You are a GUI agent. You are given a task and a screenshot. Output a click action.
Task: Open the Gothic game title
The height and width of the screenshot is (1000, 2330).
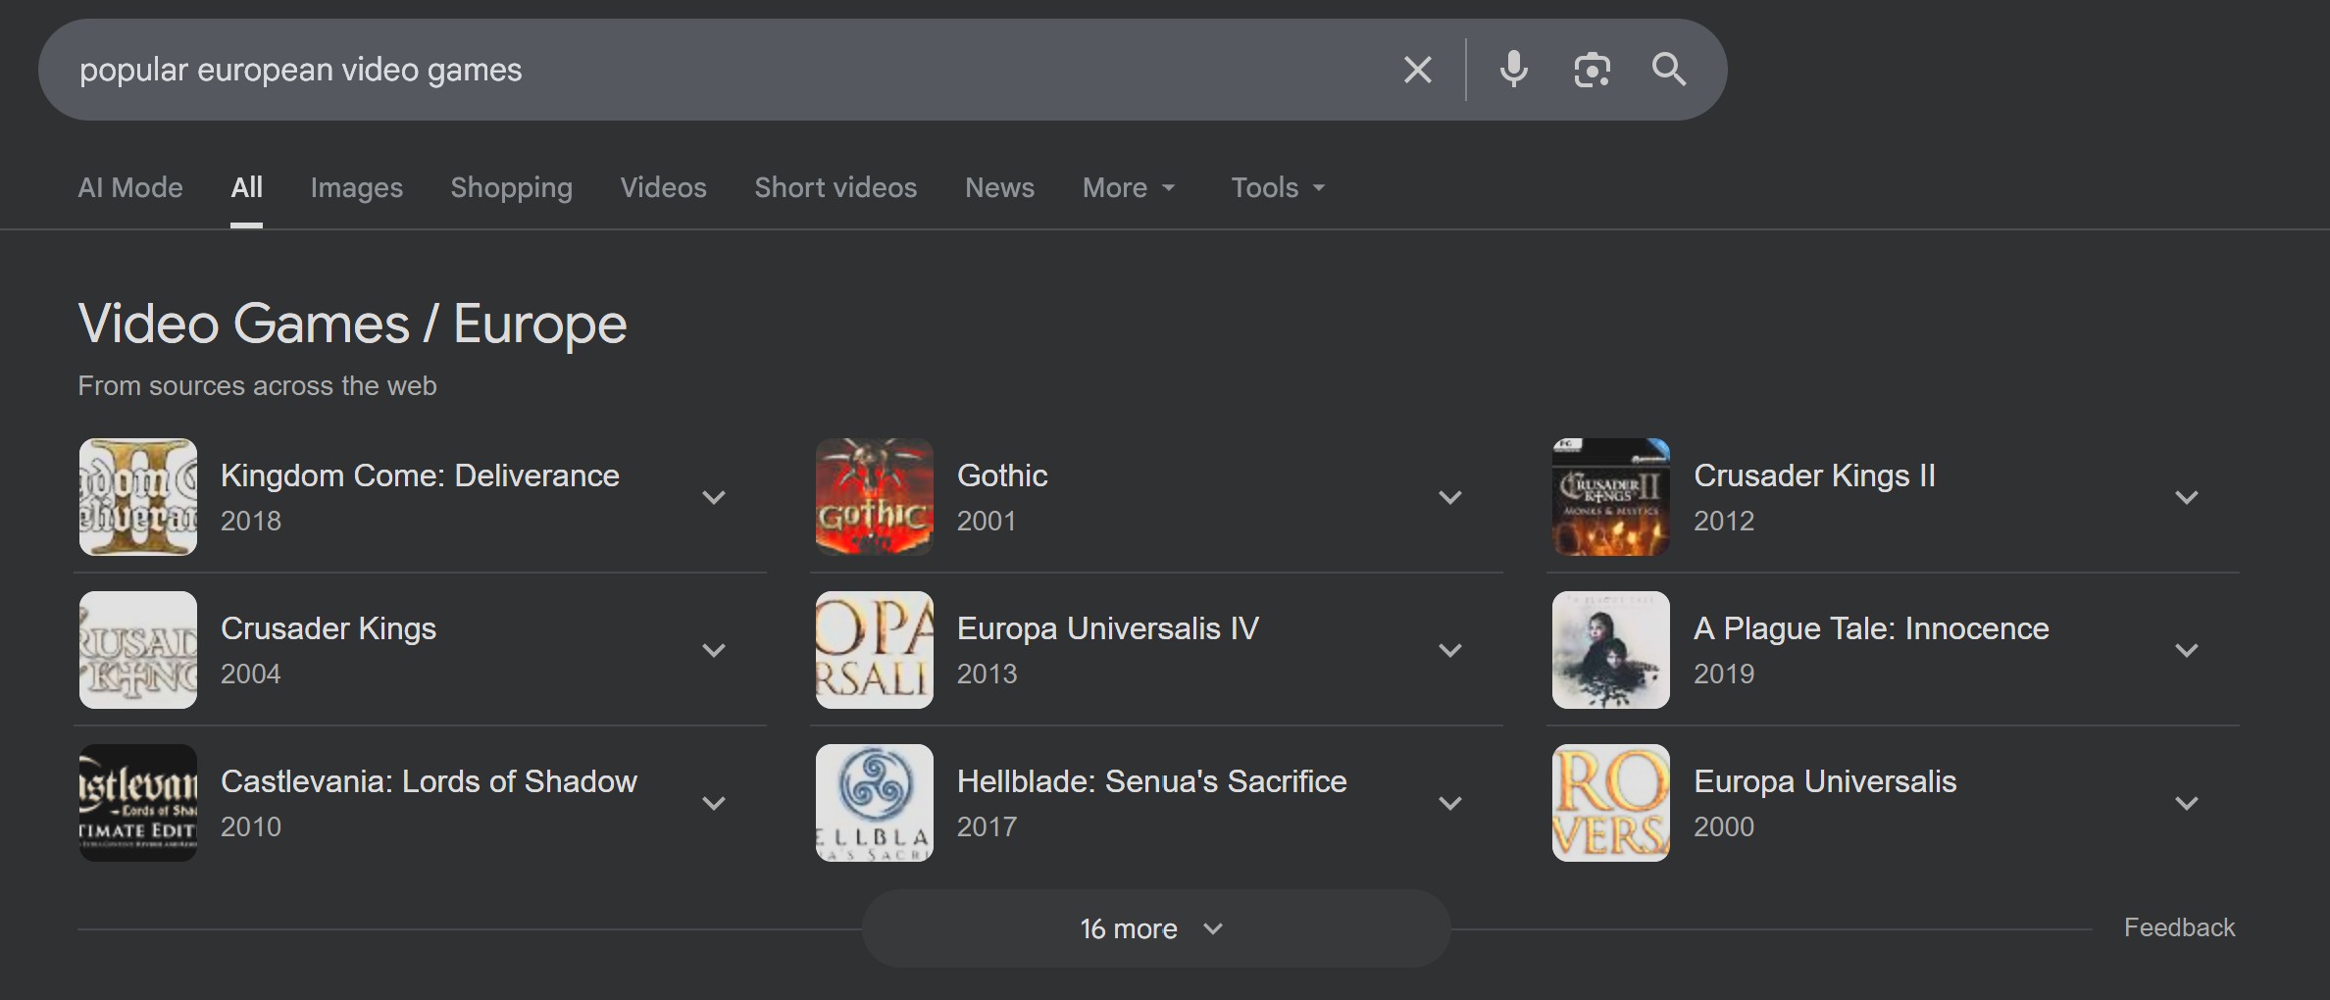pyautogui.click(x=1002, y=475)
